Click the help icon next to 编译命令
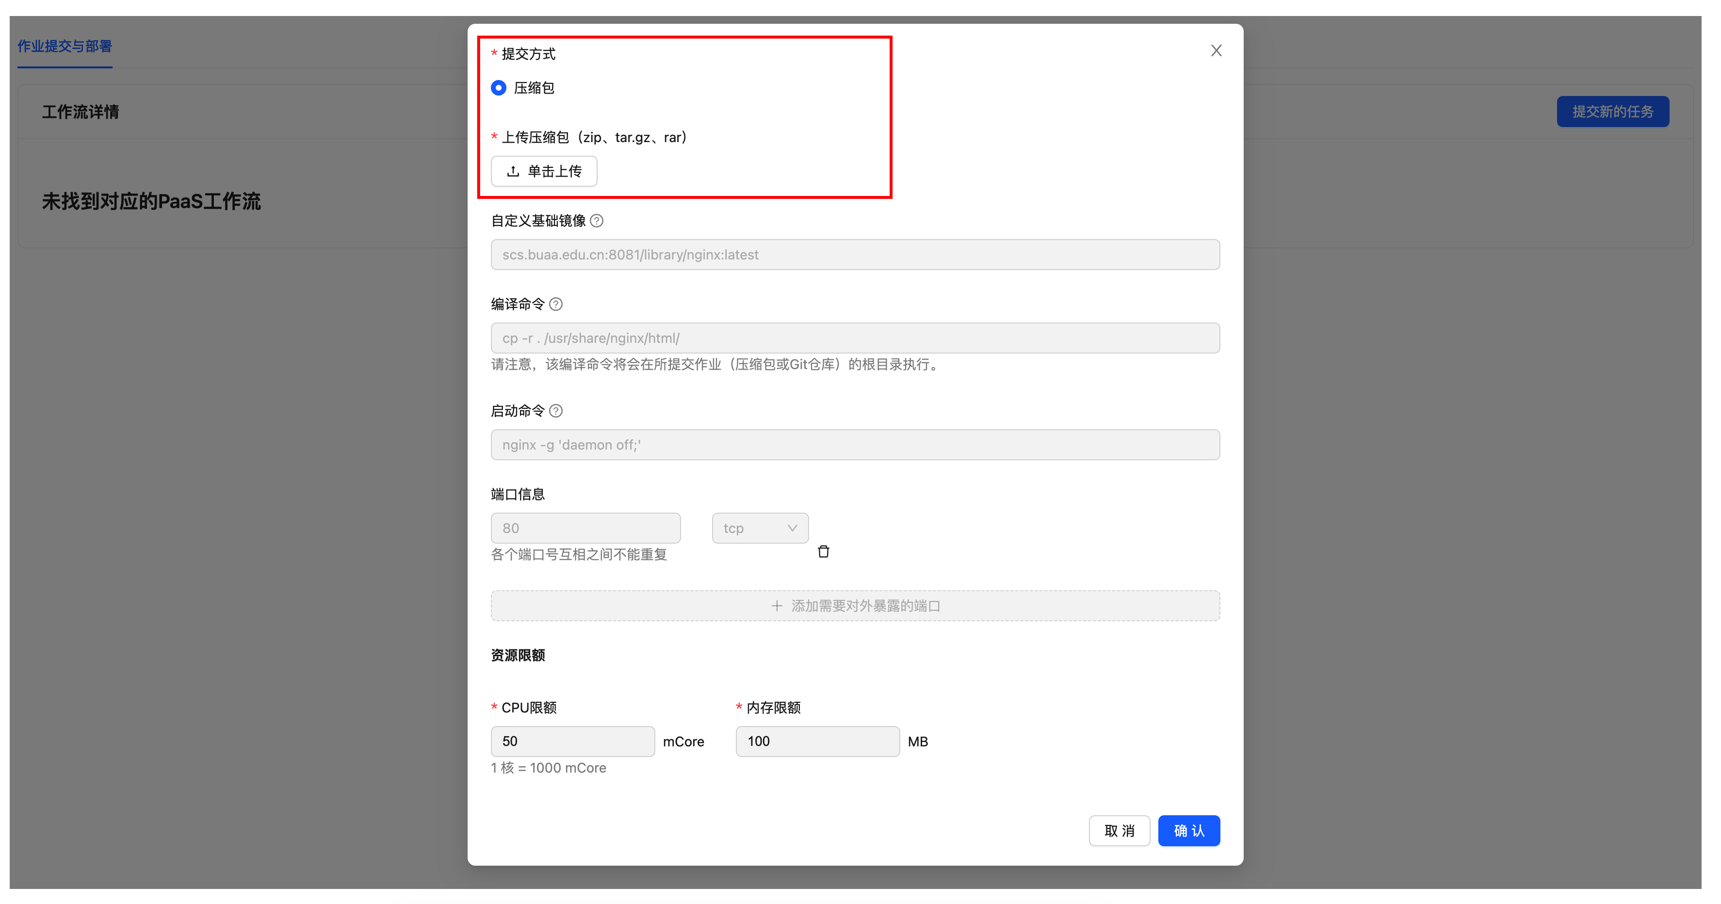The width and height of the screenshot is (1721, 904). (x=556, y=304)
